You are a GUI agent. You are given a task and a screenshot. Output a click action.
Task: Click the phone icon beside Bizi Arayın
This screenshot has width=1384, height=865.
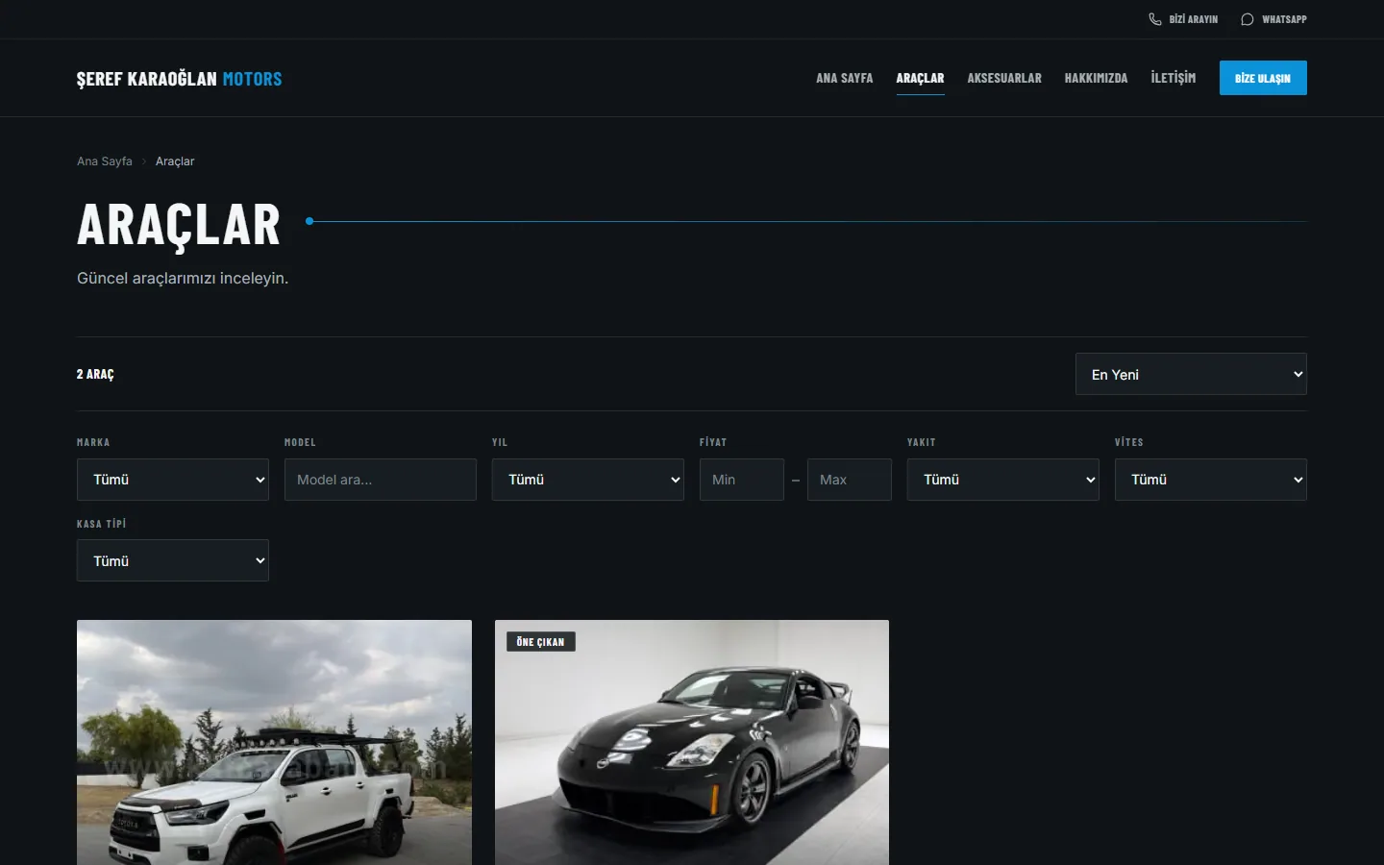click(x=1155, y=19)
